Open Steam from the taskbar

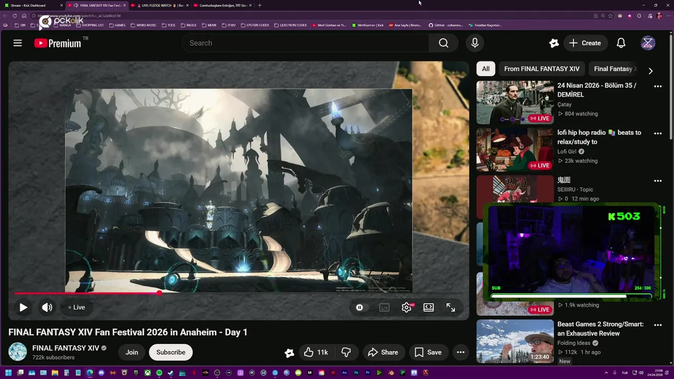click(171, 373)
